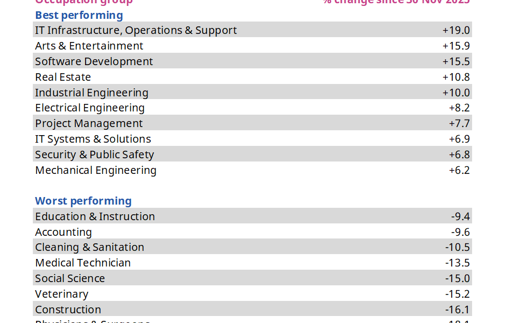Click the +19.0 value in the top row
This screenshot has width=506, height=323.
point(456,30)
